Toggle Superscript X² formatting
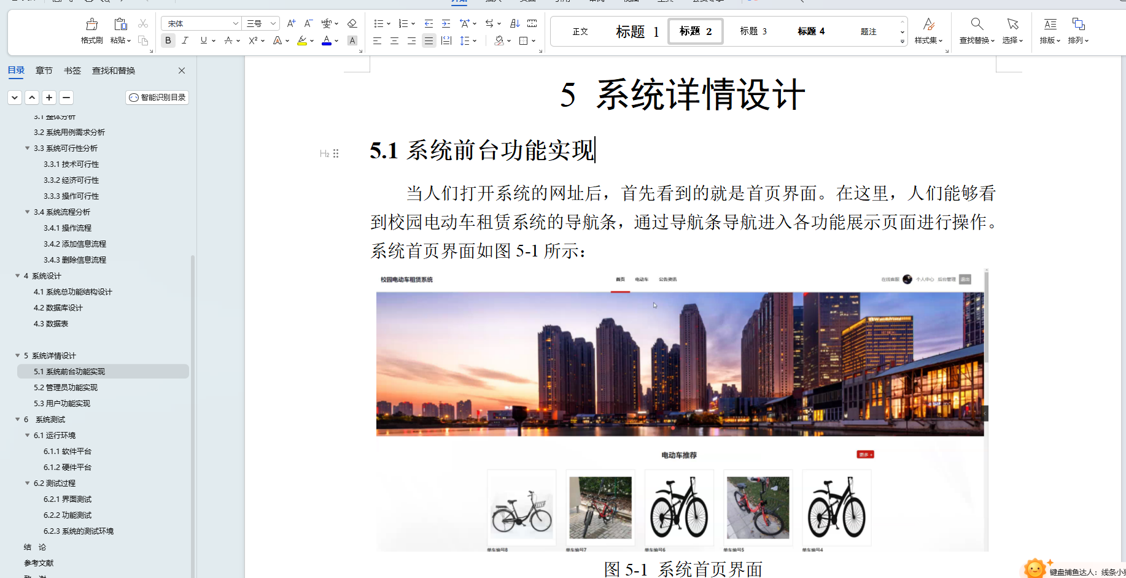The height and width of the screenshot is (578, 1126). pyautogui.click(x=253, y=40)
